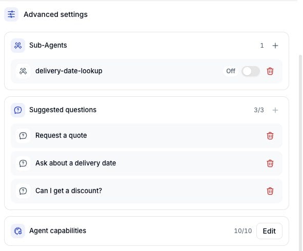Click the delivery-date-lookup agent icon

click(x=23, y=71)
